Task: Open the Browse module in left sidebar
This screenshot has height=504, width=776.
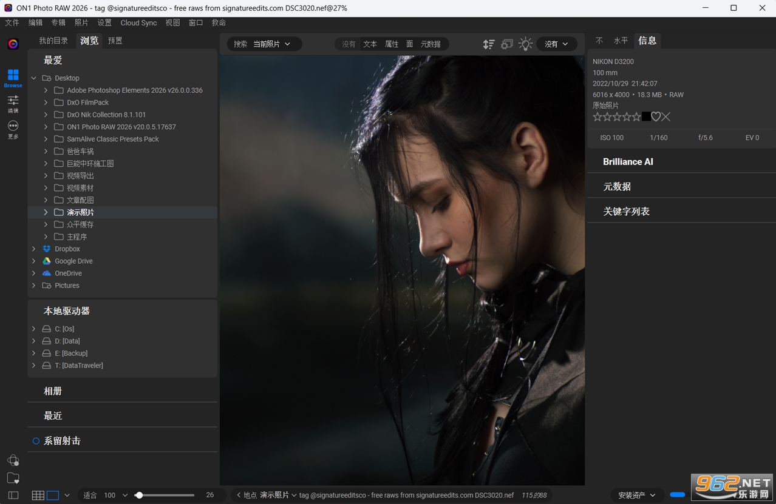Action: tap(13, 78)
